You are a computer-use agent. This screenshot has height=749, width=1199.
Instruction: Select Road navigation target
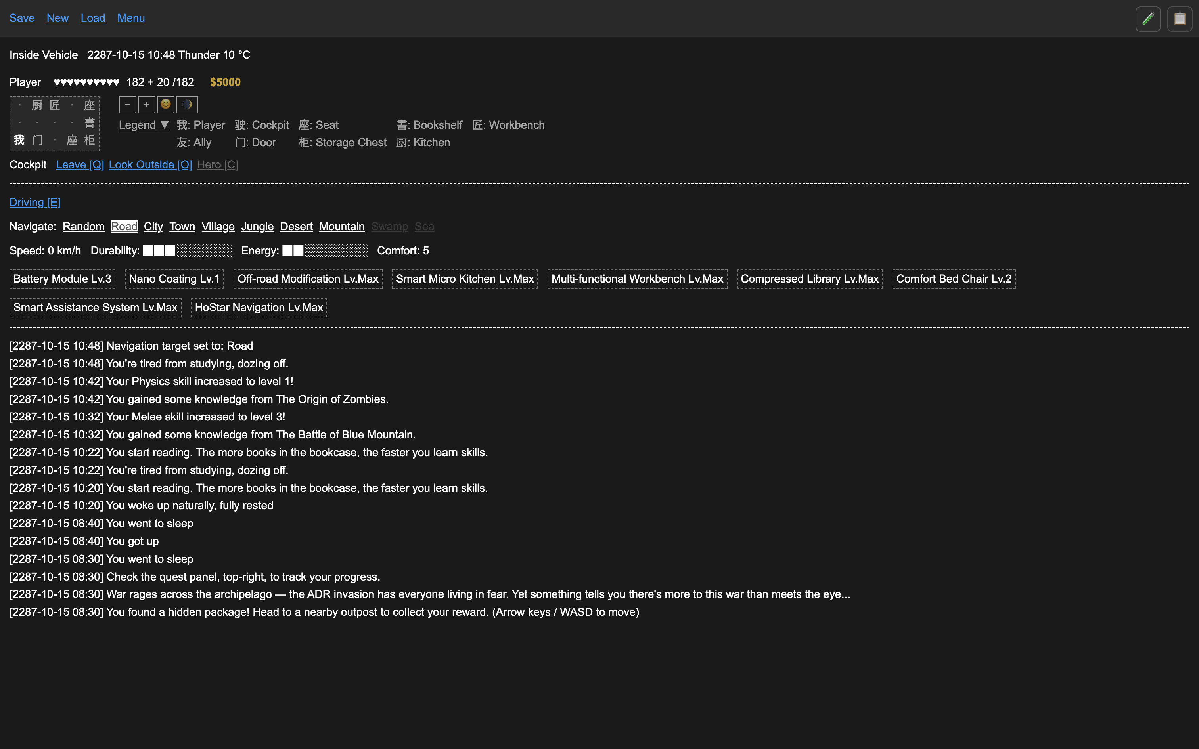[124, 226]
